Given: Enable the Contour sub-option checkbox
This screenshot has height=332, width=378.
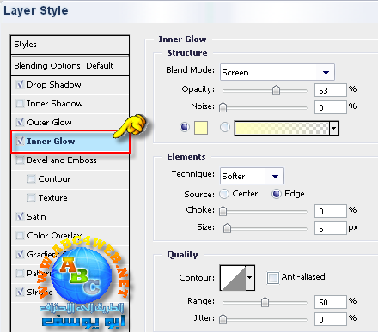Looking at the screenshot, I should point(31,179).
